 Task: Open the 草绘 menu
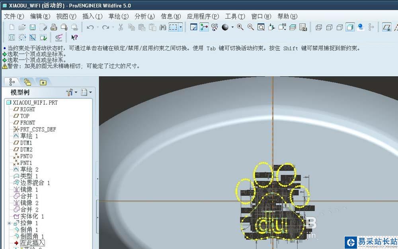[119, 16]
